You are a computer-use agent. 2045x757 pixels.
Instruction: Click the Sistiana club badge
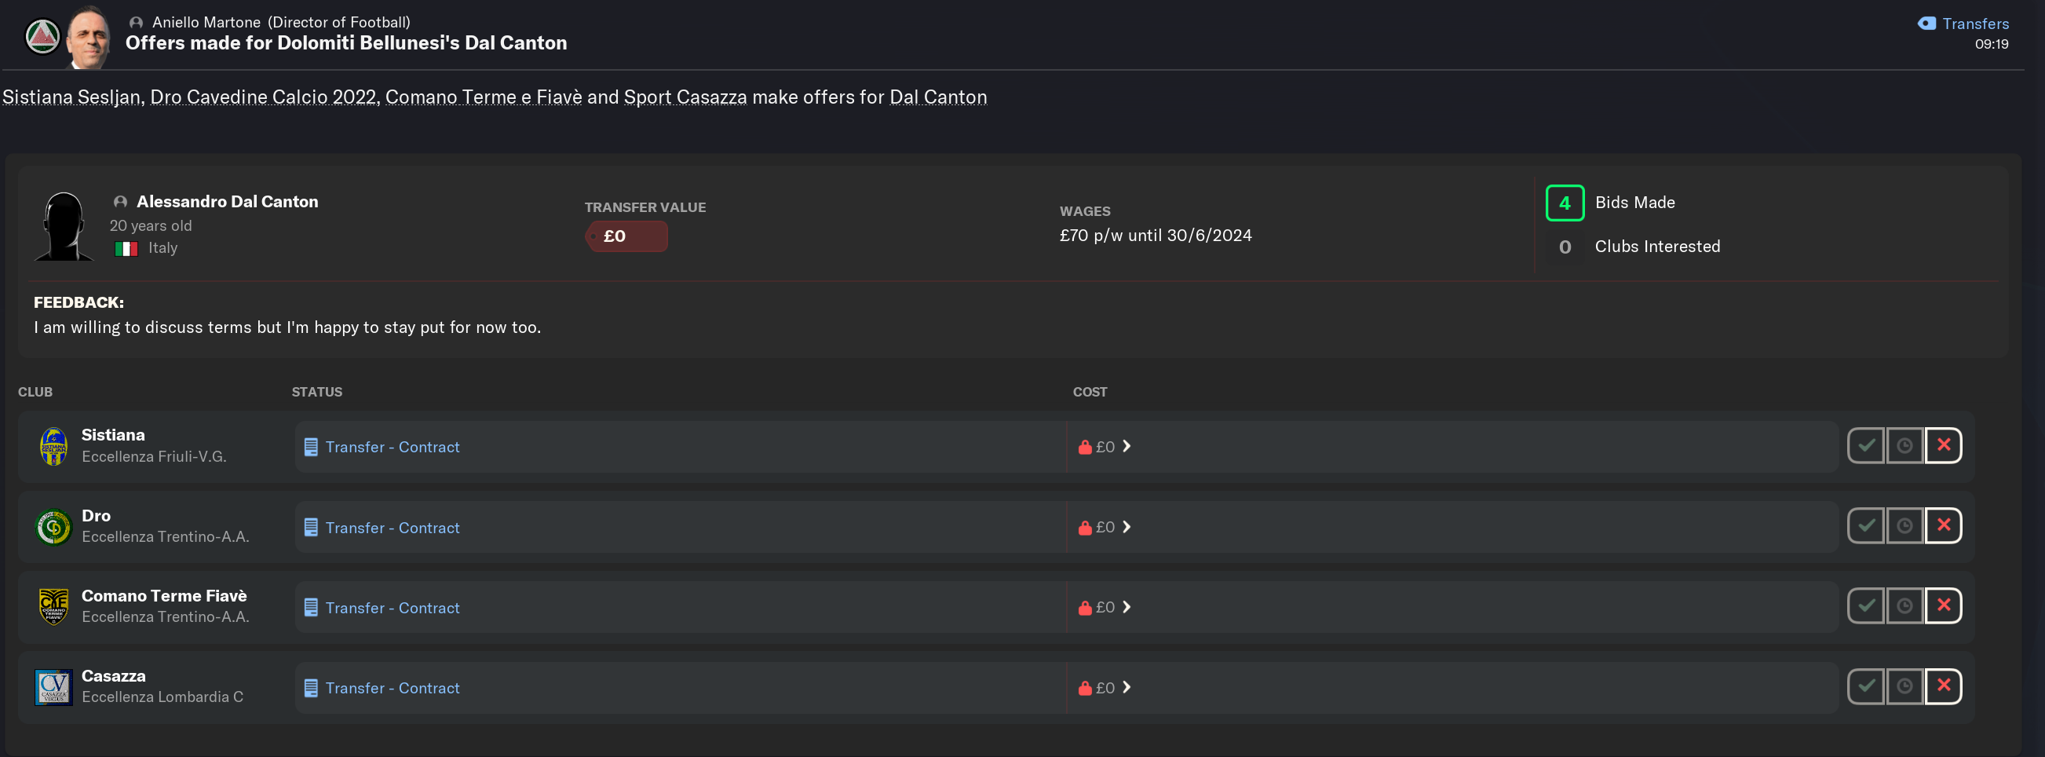(54, 446)
